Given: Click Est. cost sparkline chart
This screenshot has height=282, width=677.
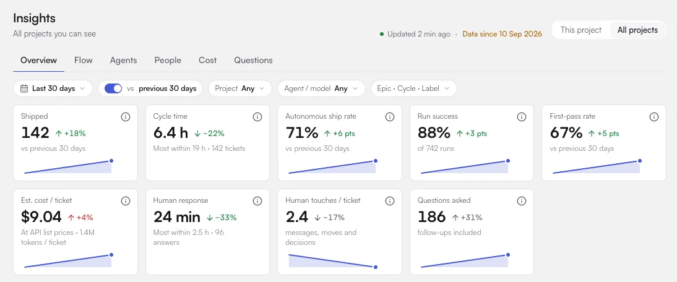Looking at the screenshot, I should pos(68,261).
